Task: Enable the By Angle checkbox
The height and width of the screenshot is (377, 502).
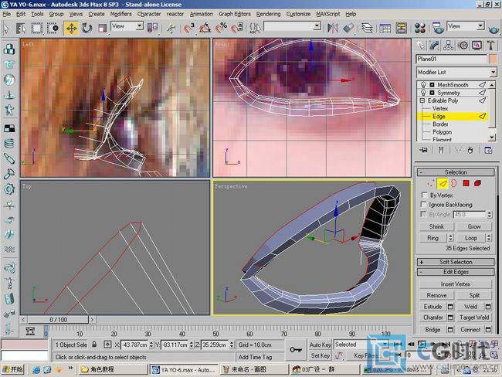Action: point(424,214)
